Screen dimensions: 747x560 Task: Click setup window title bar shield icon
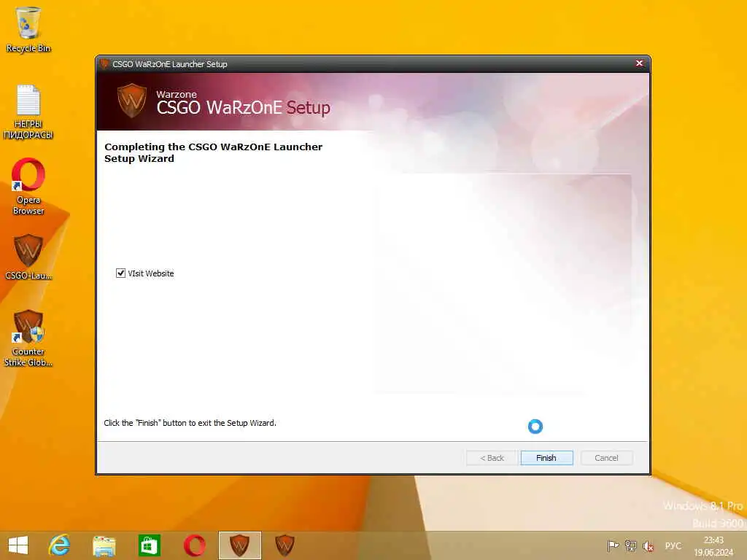click(x=104, y=64)
